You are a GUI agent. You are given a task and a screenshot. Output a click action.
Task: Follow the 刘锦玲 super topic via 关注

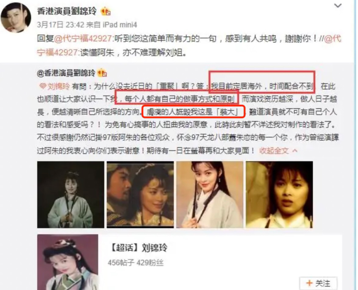[319, 283]
